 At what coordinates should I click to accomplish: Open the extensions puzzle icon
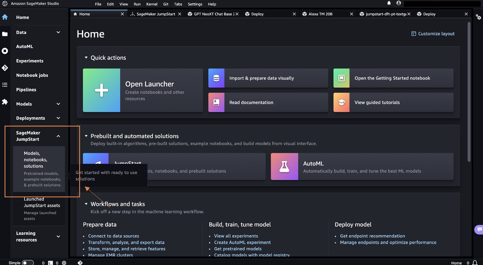point(5,102)
